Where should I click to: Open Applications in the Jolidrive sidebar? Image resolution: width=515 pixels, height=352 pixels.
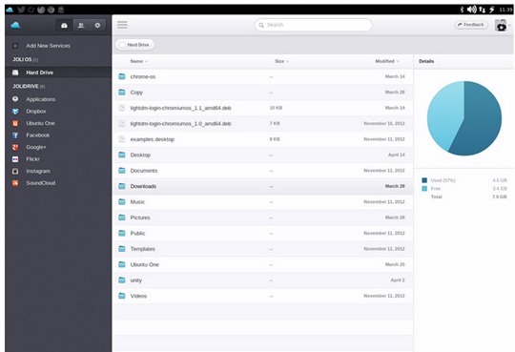click(x=41, y=99)
